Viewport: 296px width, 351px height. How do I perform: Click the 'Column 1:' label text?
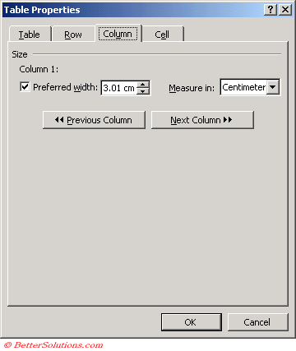[39, 69]
